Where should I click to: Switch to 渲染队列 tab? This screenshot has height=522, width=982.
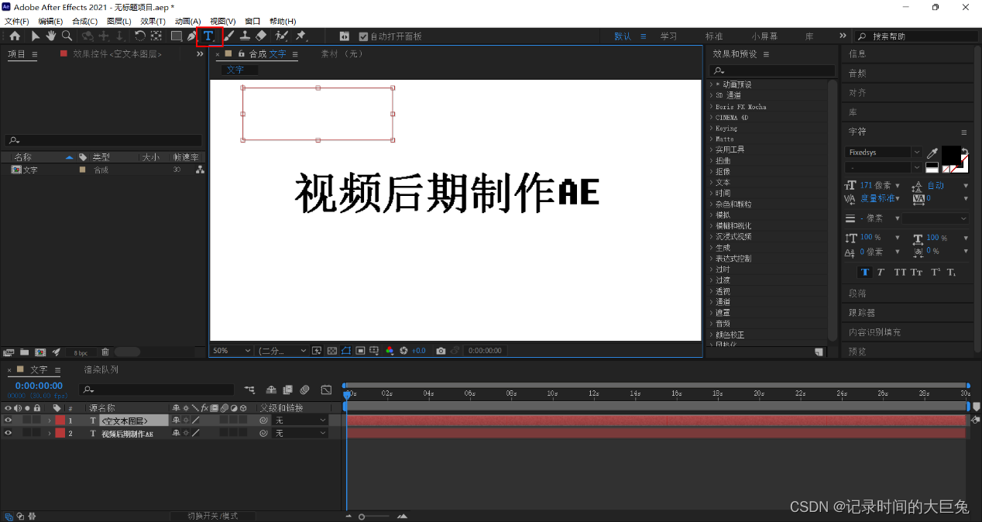[101, 370]
